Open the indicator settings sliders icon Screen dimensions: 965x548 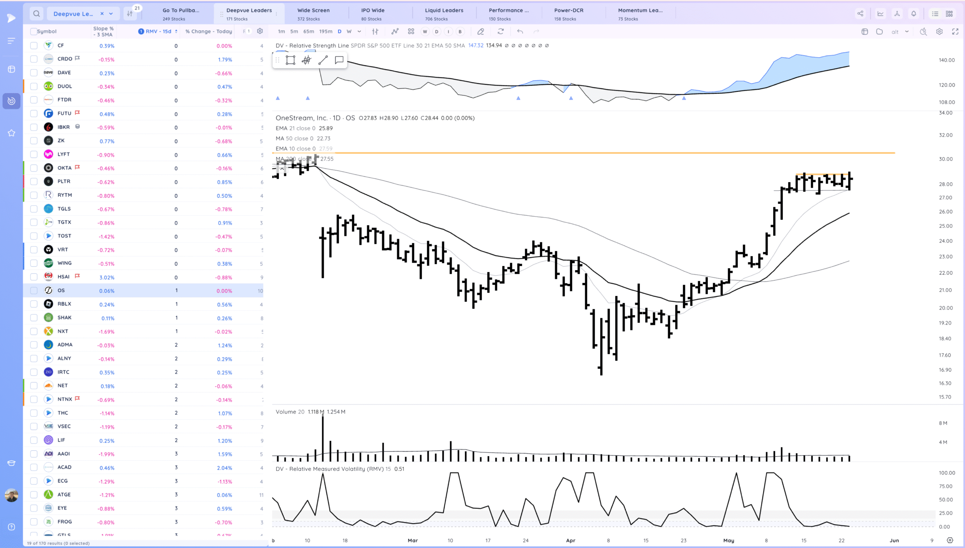(375, 32)
